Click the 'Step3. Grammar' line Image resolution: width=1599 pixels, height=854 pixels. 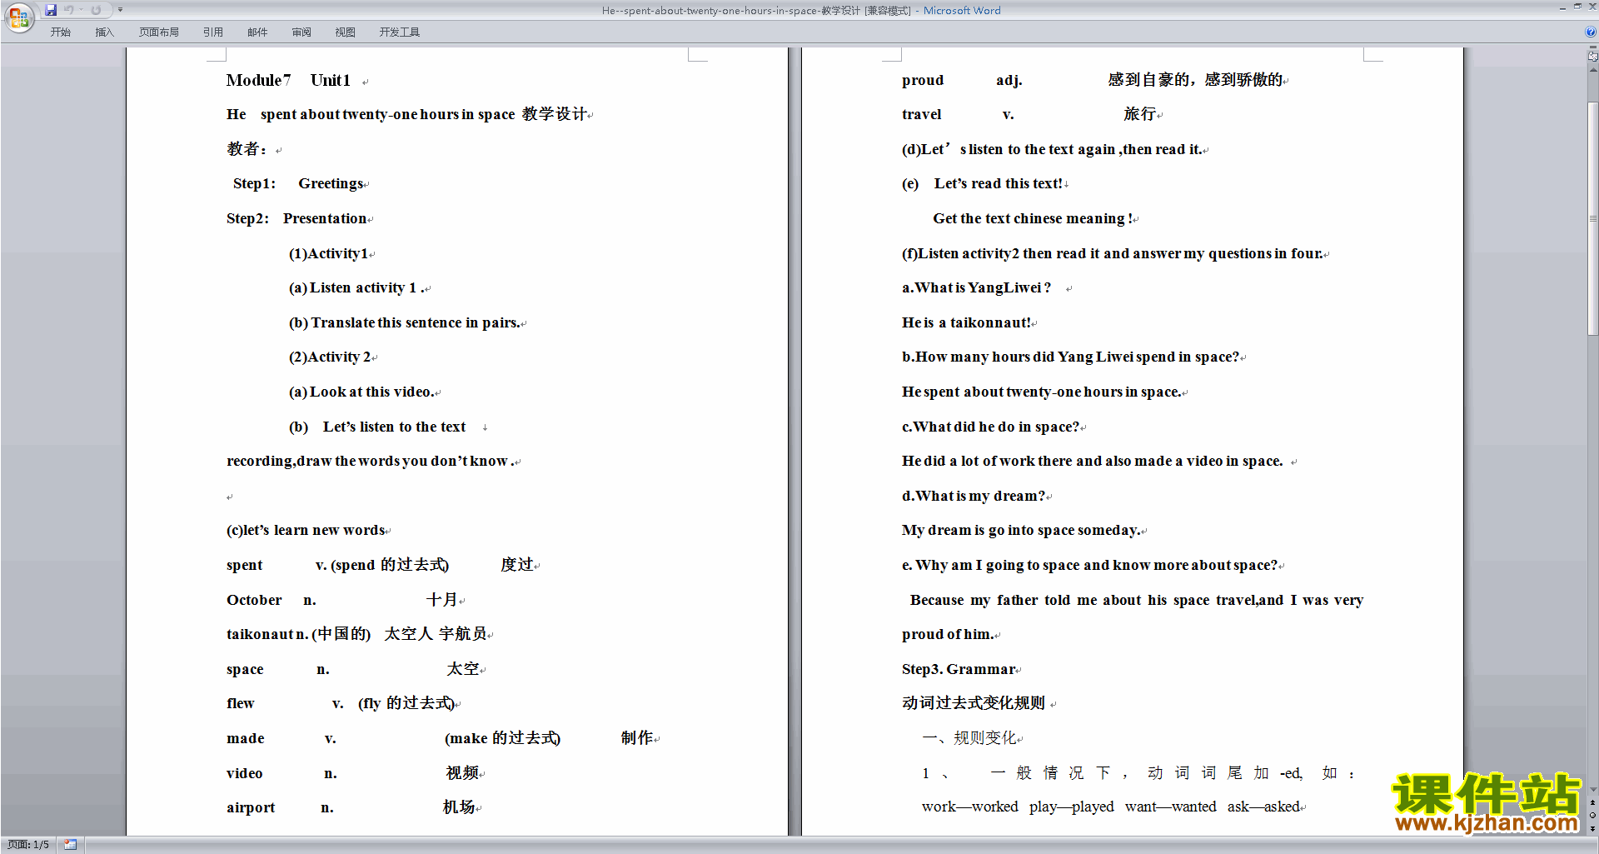click(x=959, y=669)
